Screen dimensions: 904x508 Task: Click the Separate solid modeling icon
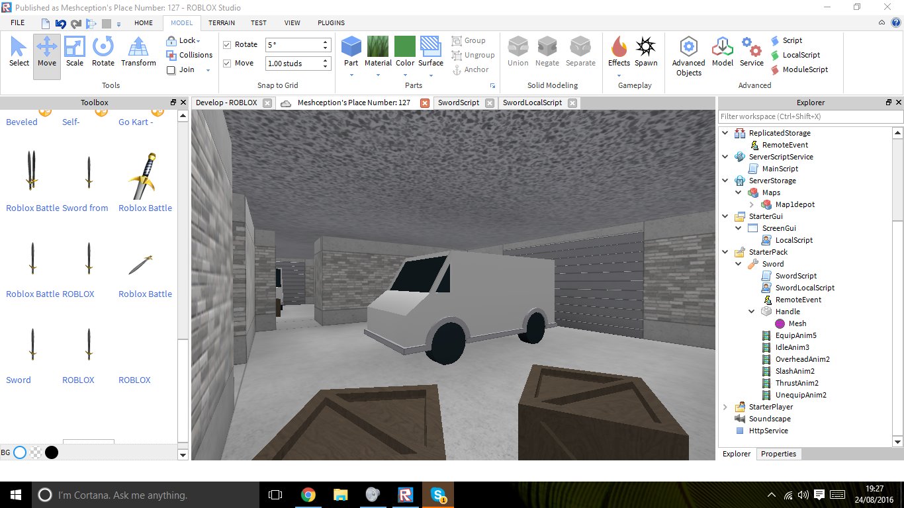click(580, 47)
